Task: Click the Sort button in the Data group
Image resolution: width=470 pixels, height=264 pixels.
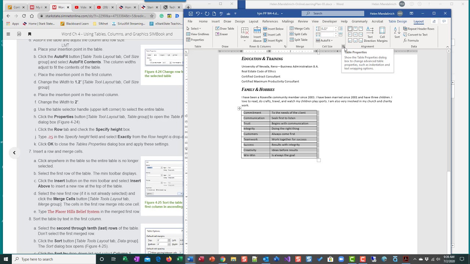Action: pyautogui.click(x=397, y=33)
